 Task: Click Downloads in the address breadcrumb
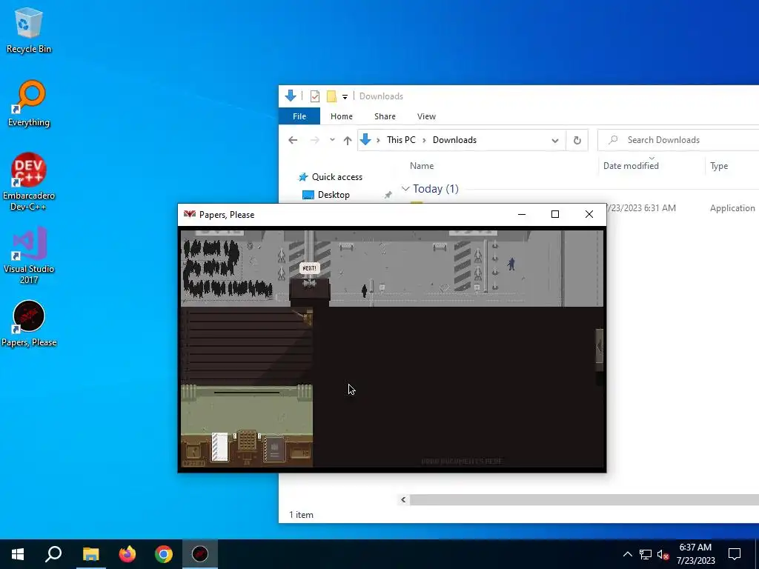[x=454, y=140]
